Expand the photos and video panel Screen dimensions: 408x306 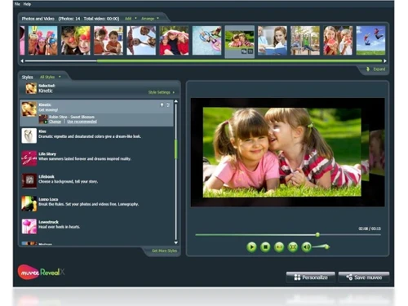(375, 69)
